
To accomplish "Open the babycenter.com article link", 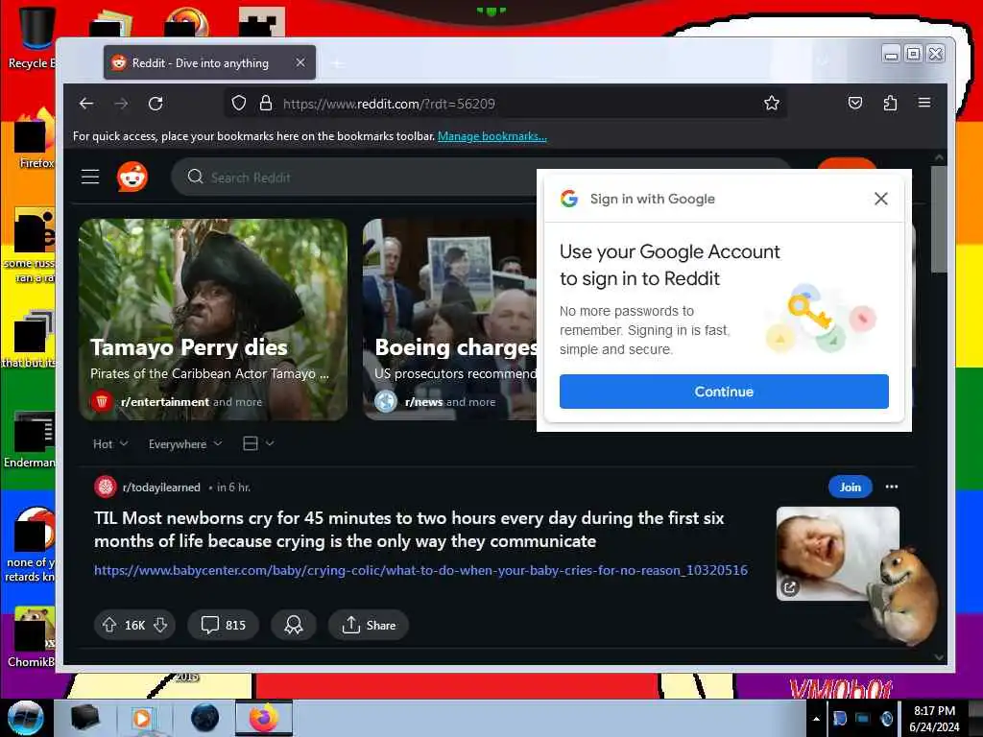I will 420,570.
